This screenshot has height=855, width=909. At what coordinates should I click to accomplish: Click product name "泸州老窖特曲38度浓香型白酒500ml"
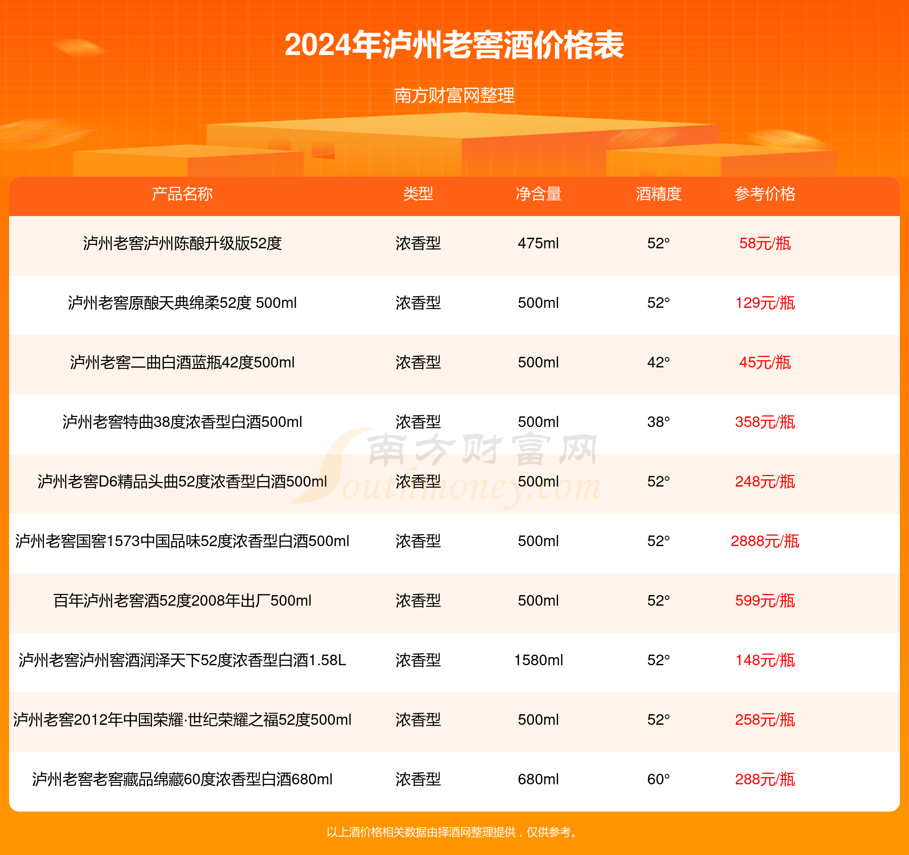[182, 422]
